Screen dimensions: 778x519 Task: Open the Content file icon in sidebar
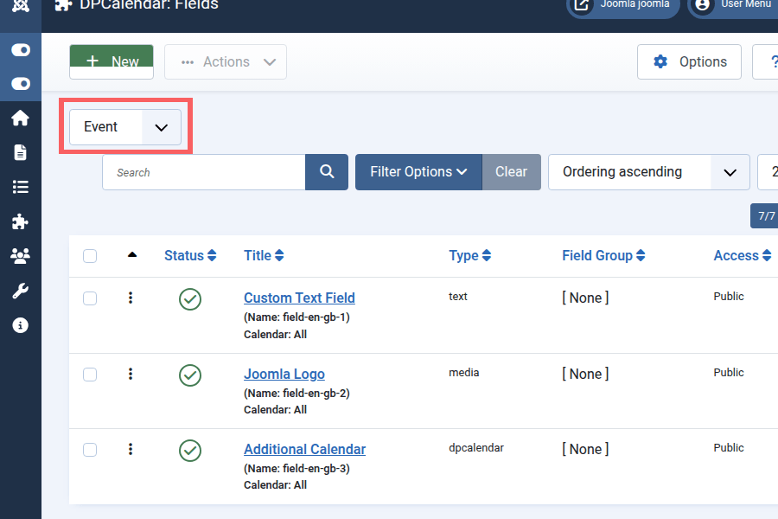click(x=20, y=152)
